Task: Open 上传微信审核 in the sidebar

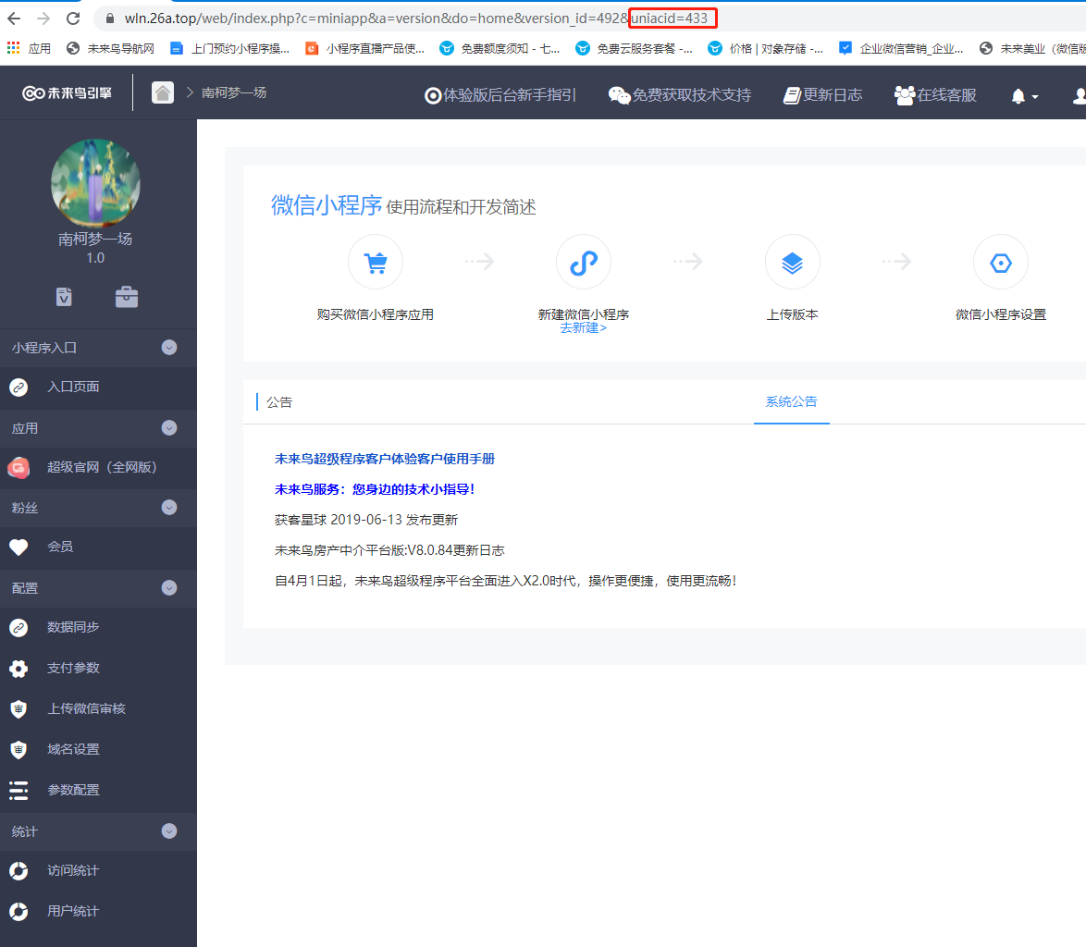Action: pyautogui.click(x=98, y=709)
